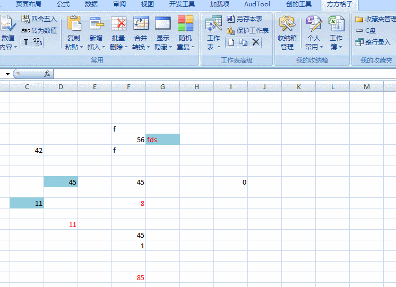Expand the 工作簿 workbook dropdown
Viewport: 396px width, 287px height.
coord(336,42)
